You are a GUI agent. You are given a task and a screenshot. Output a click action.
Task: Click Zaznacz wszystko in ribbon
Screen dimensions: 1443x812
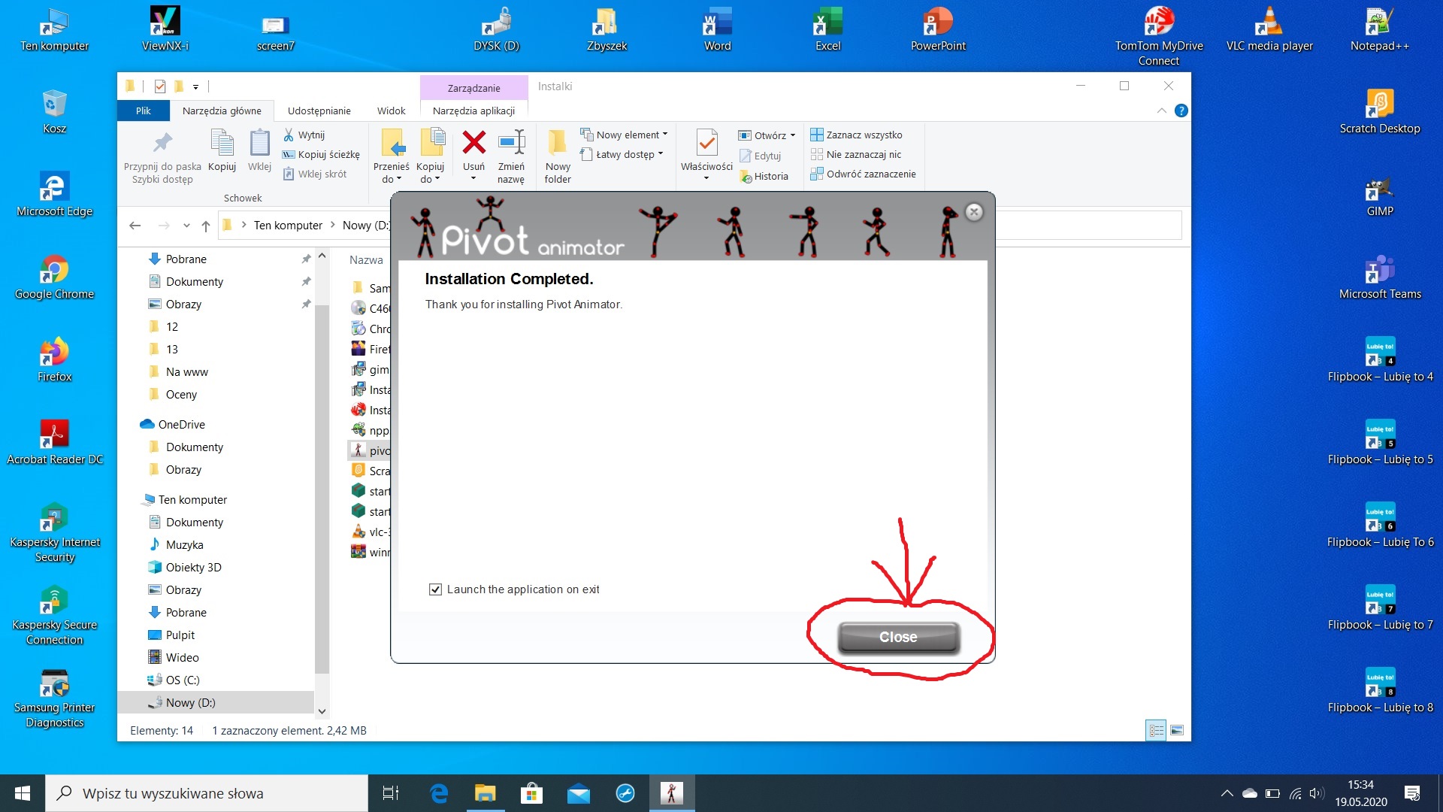point(856,135)
